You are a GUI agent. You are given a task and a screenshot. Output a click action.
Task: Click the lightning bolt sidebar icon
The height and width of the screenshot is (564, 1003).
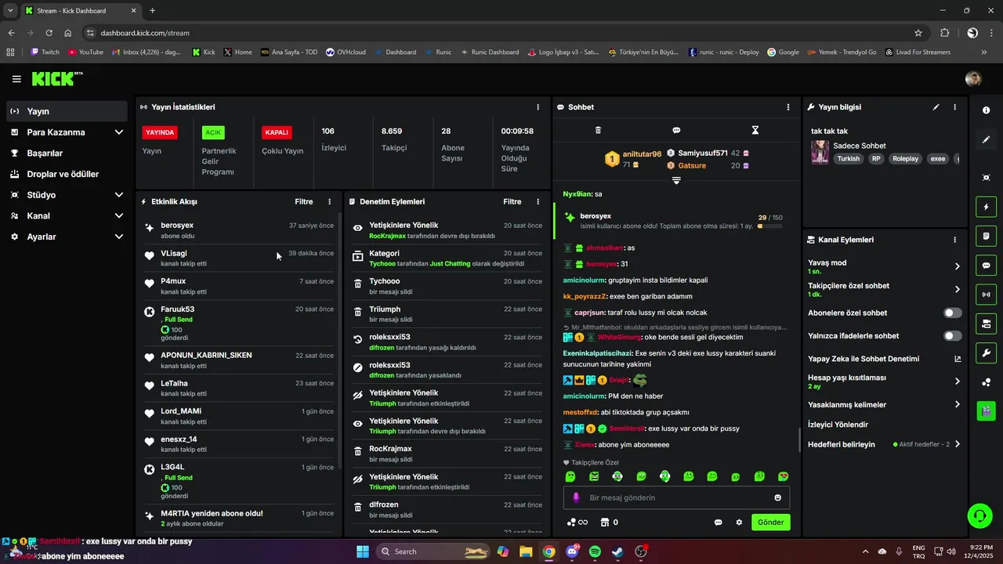point(986,207)
